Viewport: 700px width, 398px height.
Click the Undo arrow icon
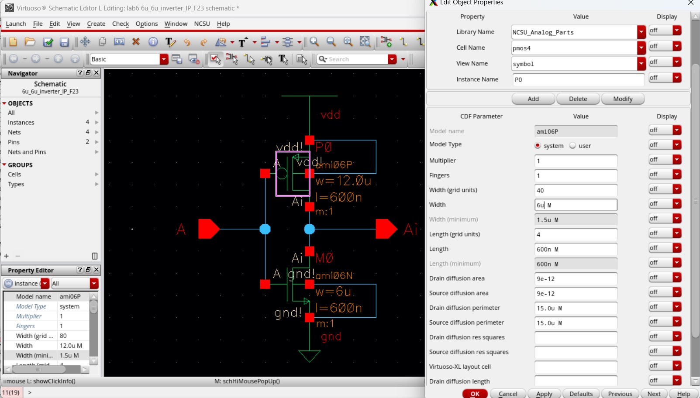pos(187,42)
